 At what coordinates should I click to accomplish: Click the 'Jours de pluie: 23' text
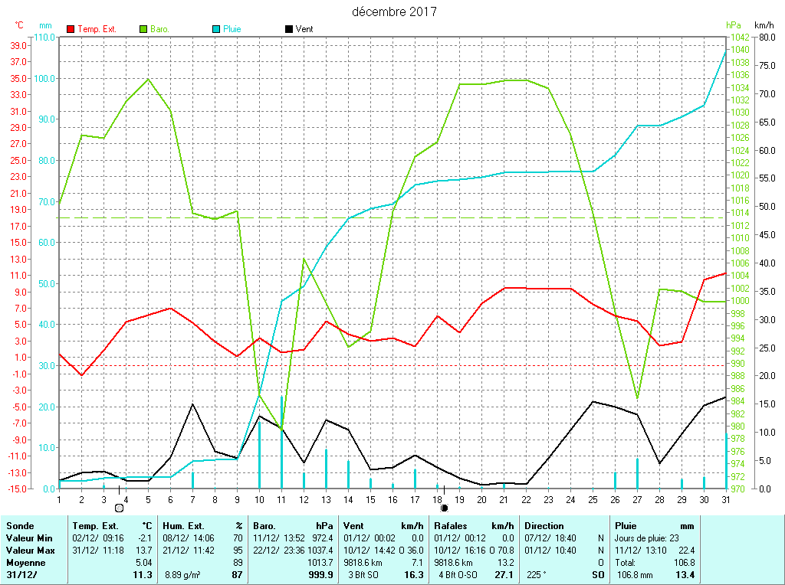pos(648,538)
